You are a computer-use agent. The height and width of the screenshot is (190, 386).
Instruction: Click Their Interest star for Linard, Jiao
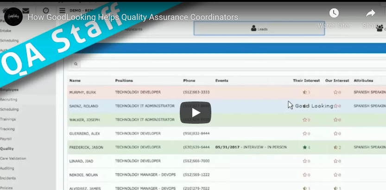(304, 161)
